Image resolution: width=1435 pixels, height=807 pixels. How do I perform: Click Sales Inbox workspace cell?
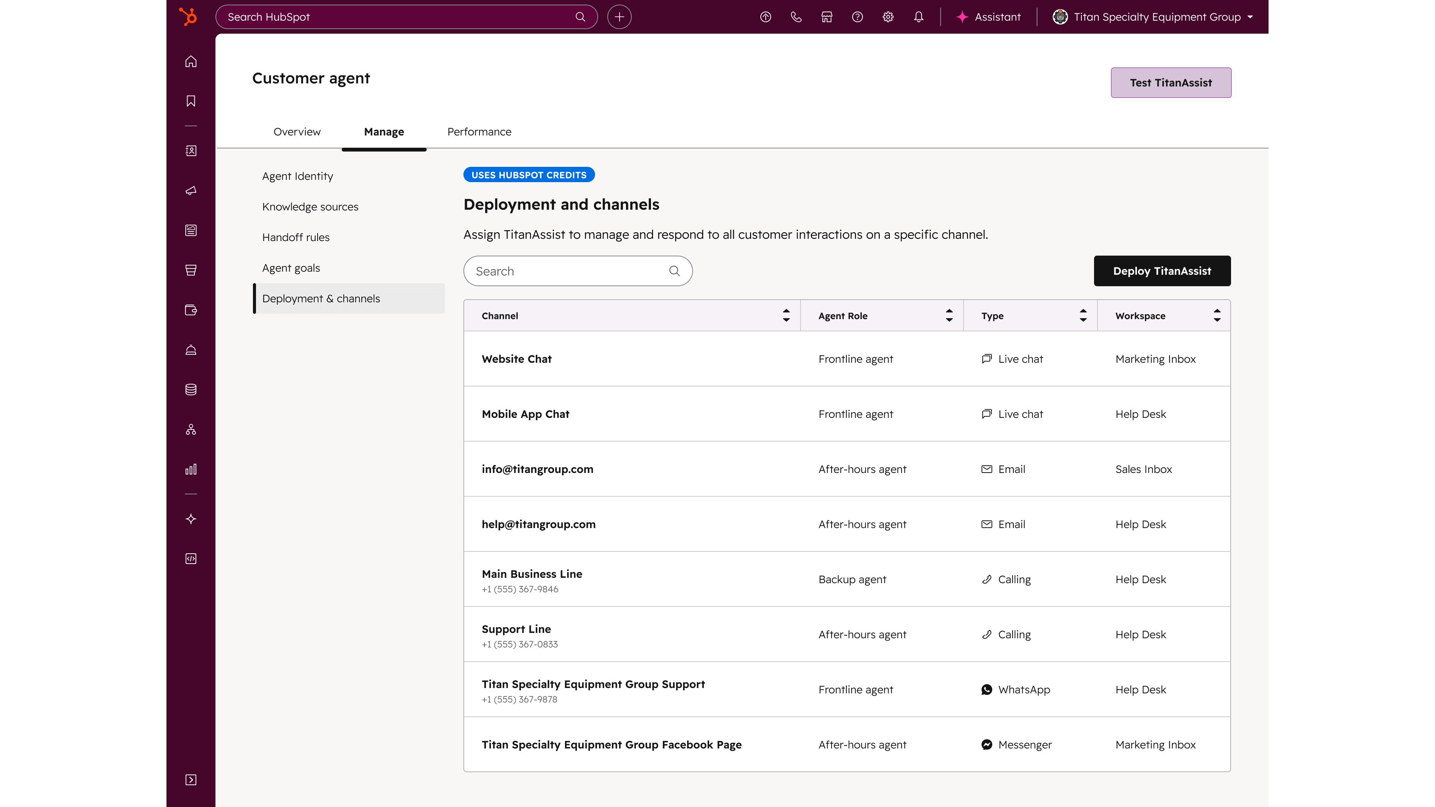tap(1144, 470)
